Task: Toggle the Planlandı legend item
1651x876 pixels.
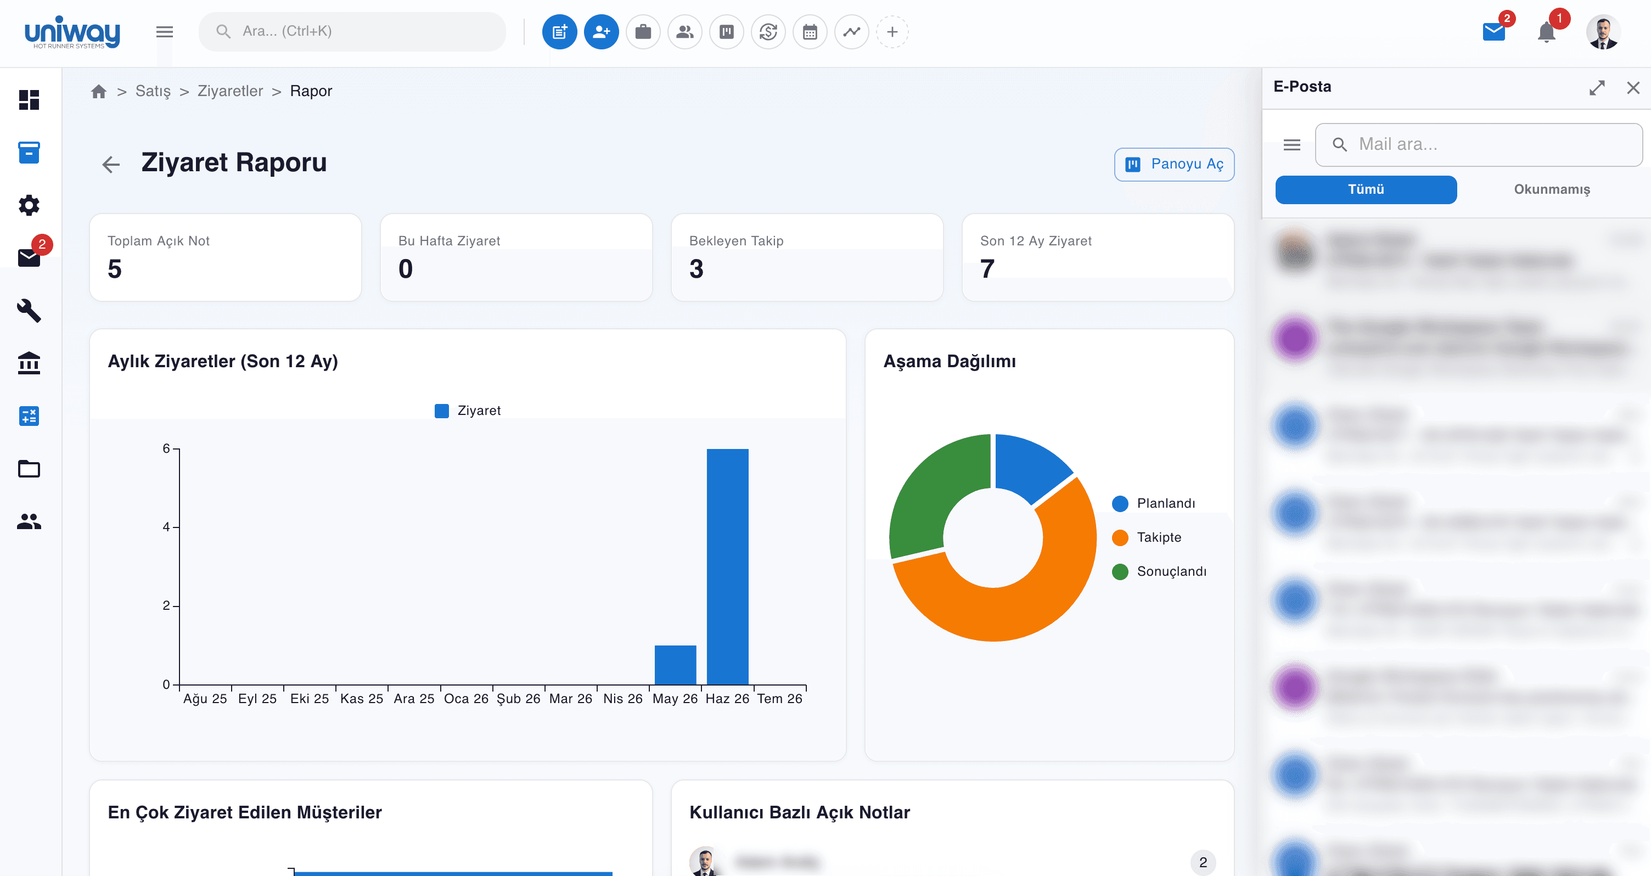Action: (1154, 503)
